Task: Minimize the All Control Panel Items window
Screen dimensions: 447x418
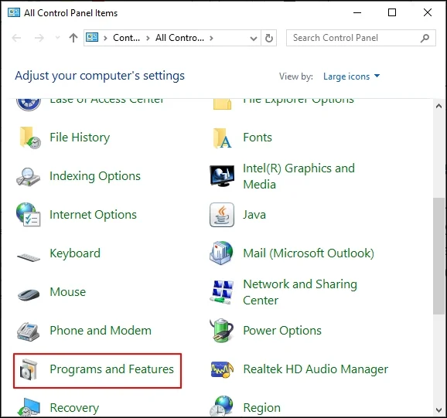Action: click(x=357, y=12)
